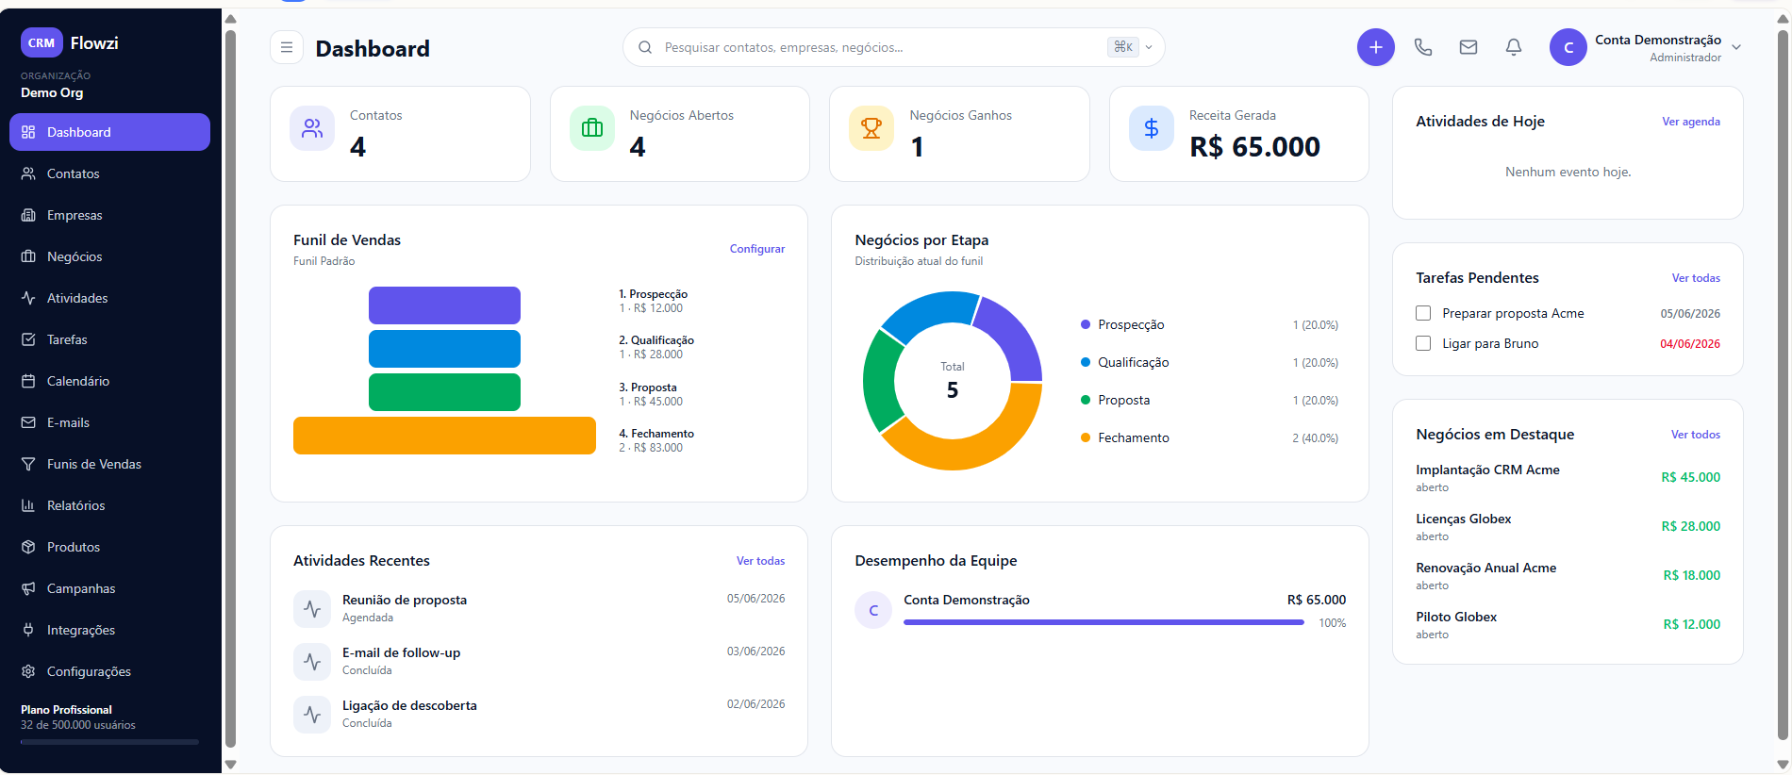Open Configurações in the sidebar

(x=109, y=671)
